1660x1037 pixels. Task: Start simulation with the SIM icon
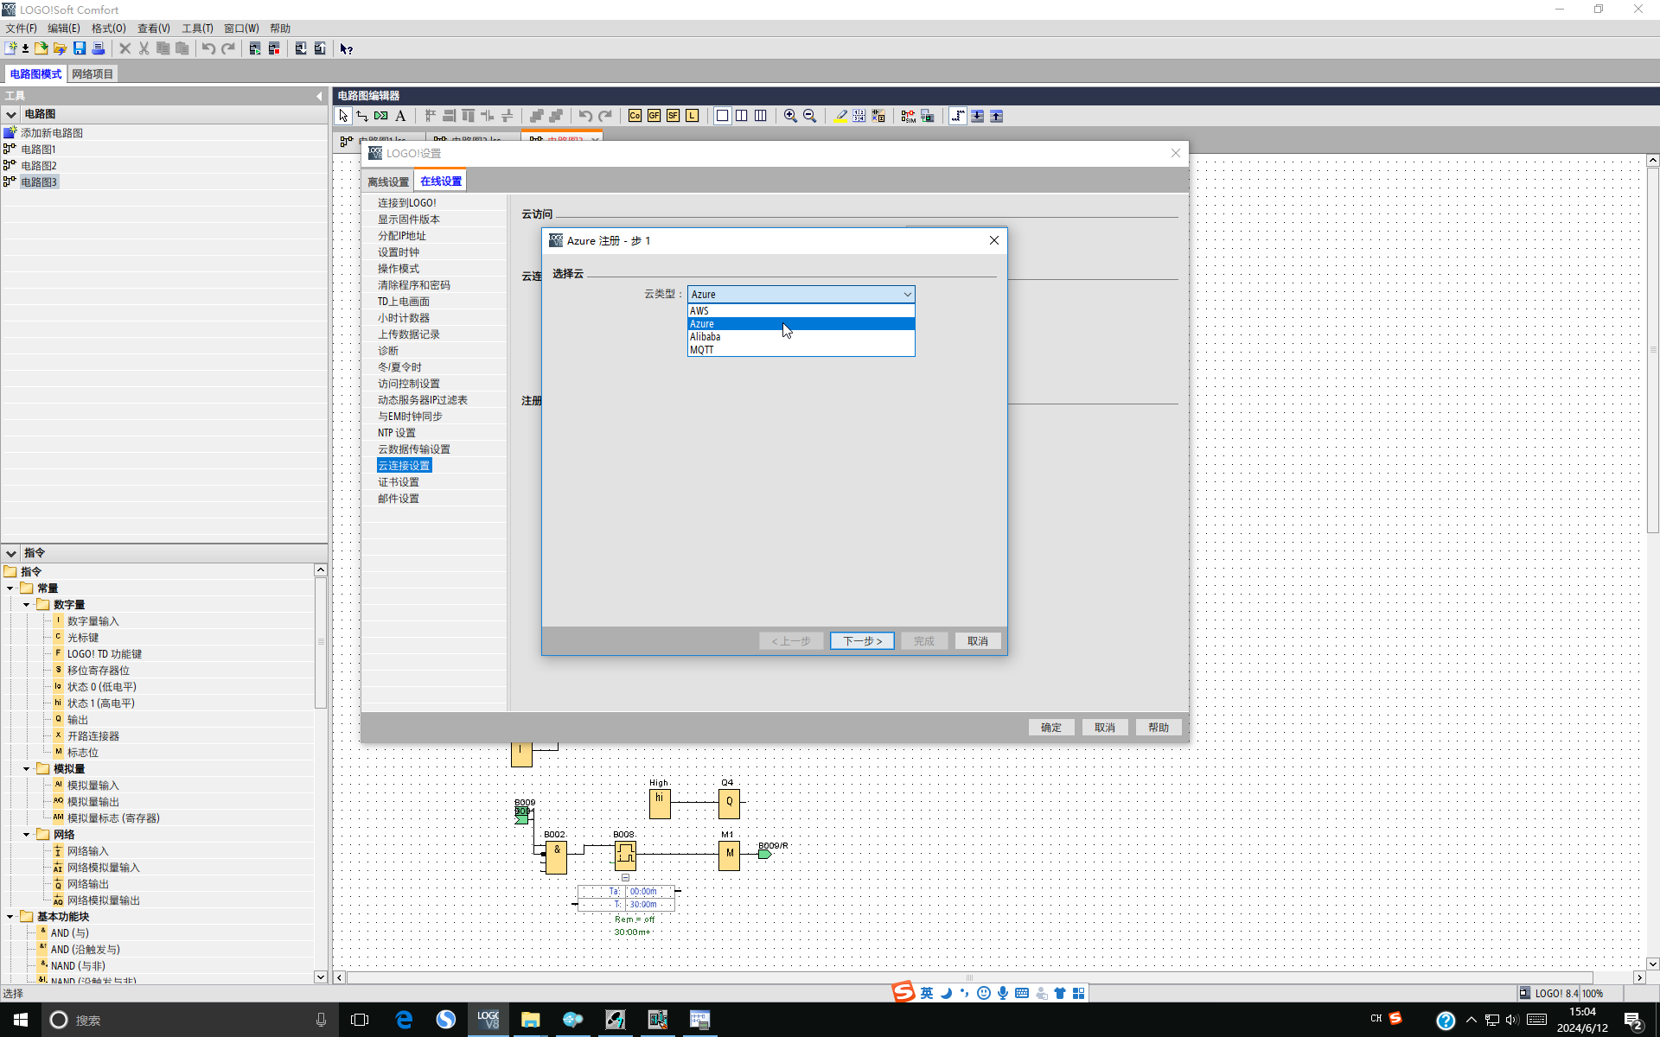point(908,116)
